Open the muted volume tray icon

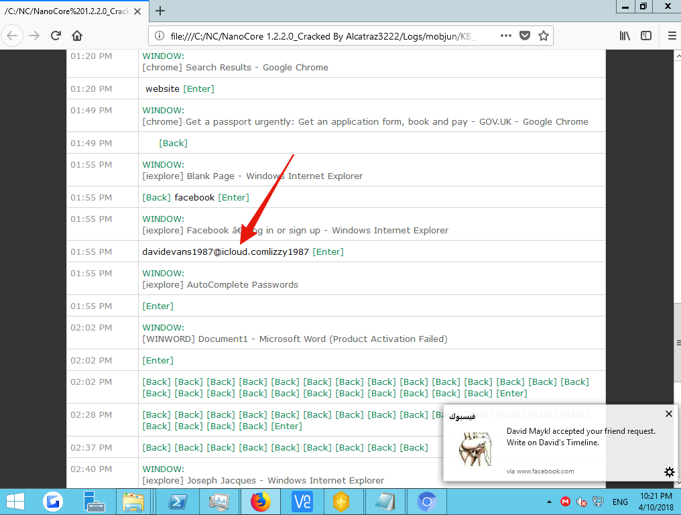(x=581, y=502)
